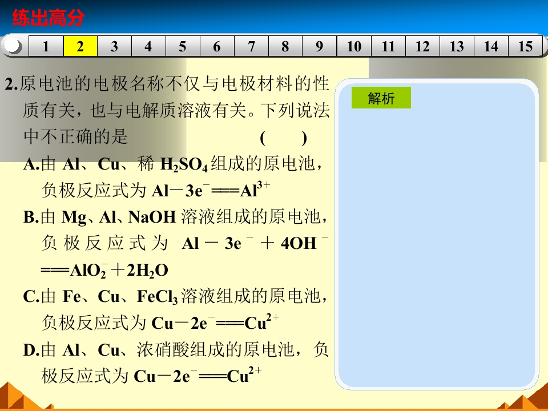This screenshot has height=411, width=548.
Task: Switch to question 12 tab
Action: tap(422, 47)
